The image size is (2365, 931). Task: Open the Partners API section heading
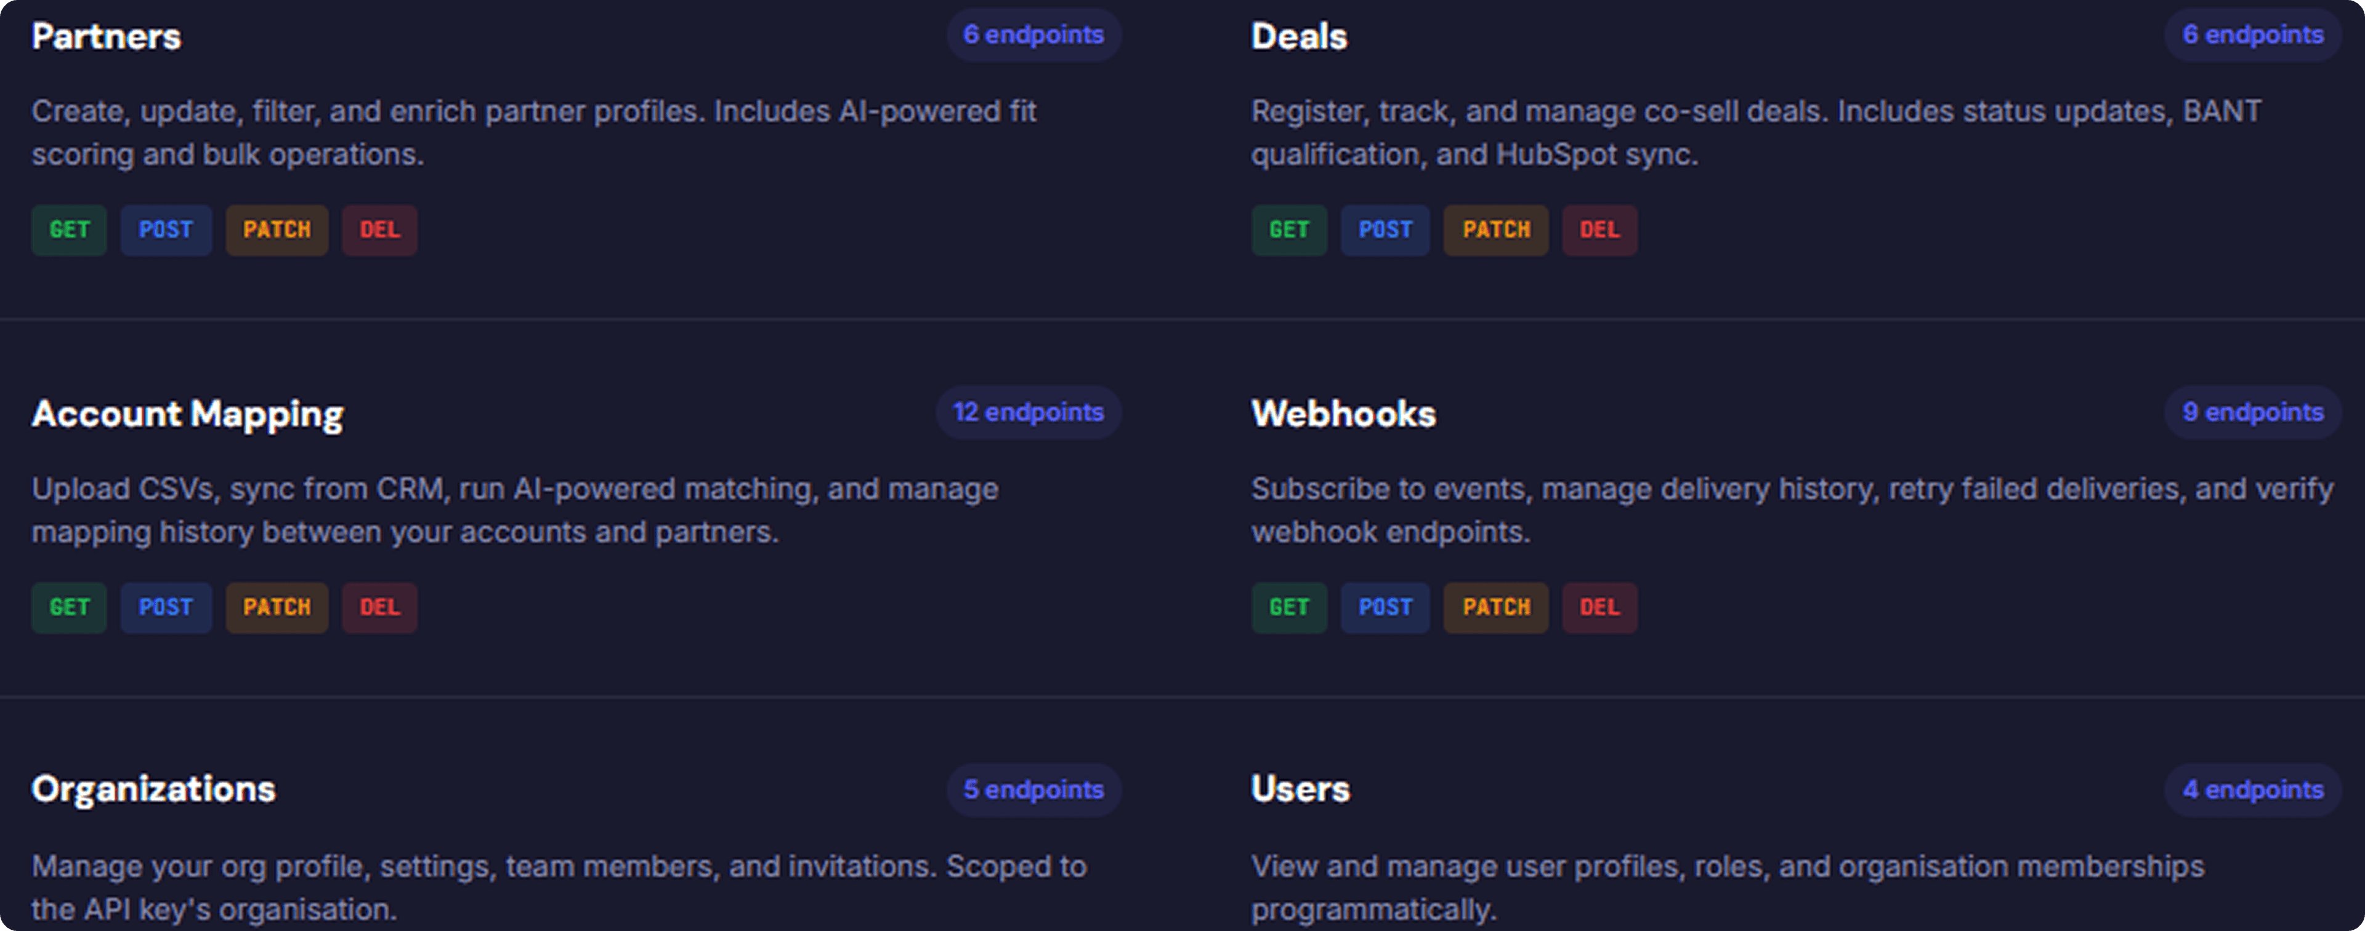107,37
